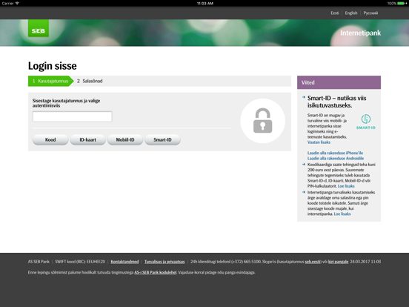
Task: Select step 2 Salasõnad tab
Action: [x=90, y=81]
